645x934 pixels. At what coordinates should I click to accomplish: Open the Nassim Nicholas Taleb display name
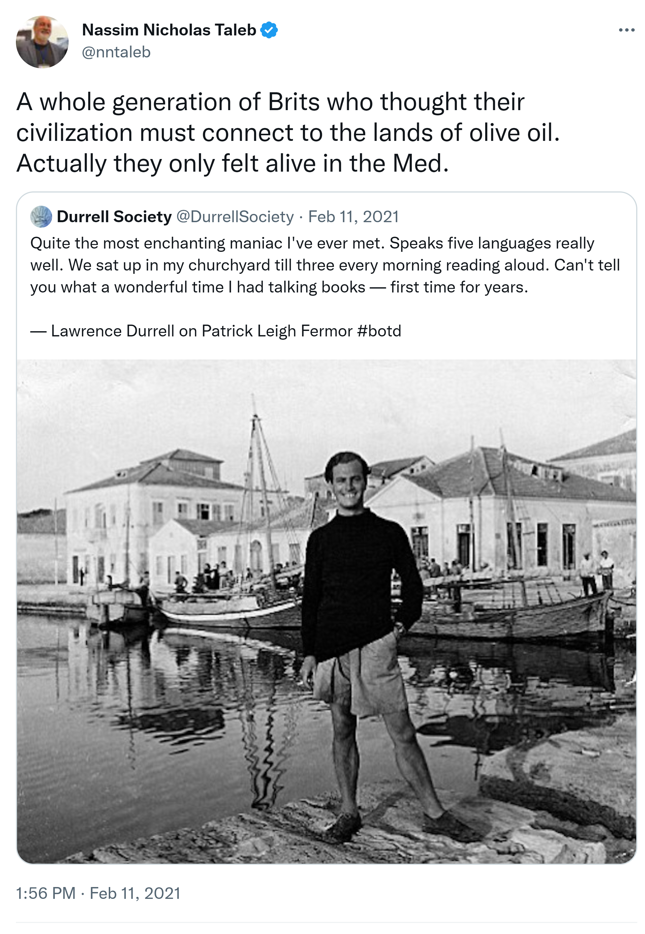tap(169, 30)
